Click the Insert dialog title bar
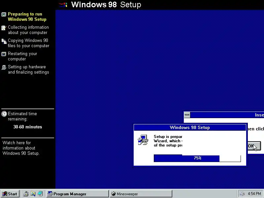The image size is (264, 198). coord(227,115)
